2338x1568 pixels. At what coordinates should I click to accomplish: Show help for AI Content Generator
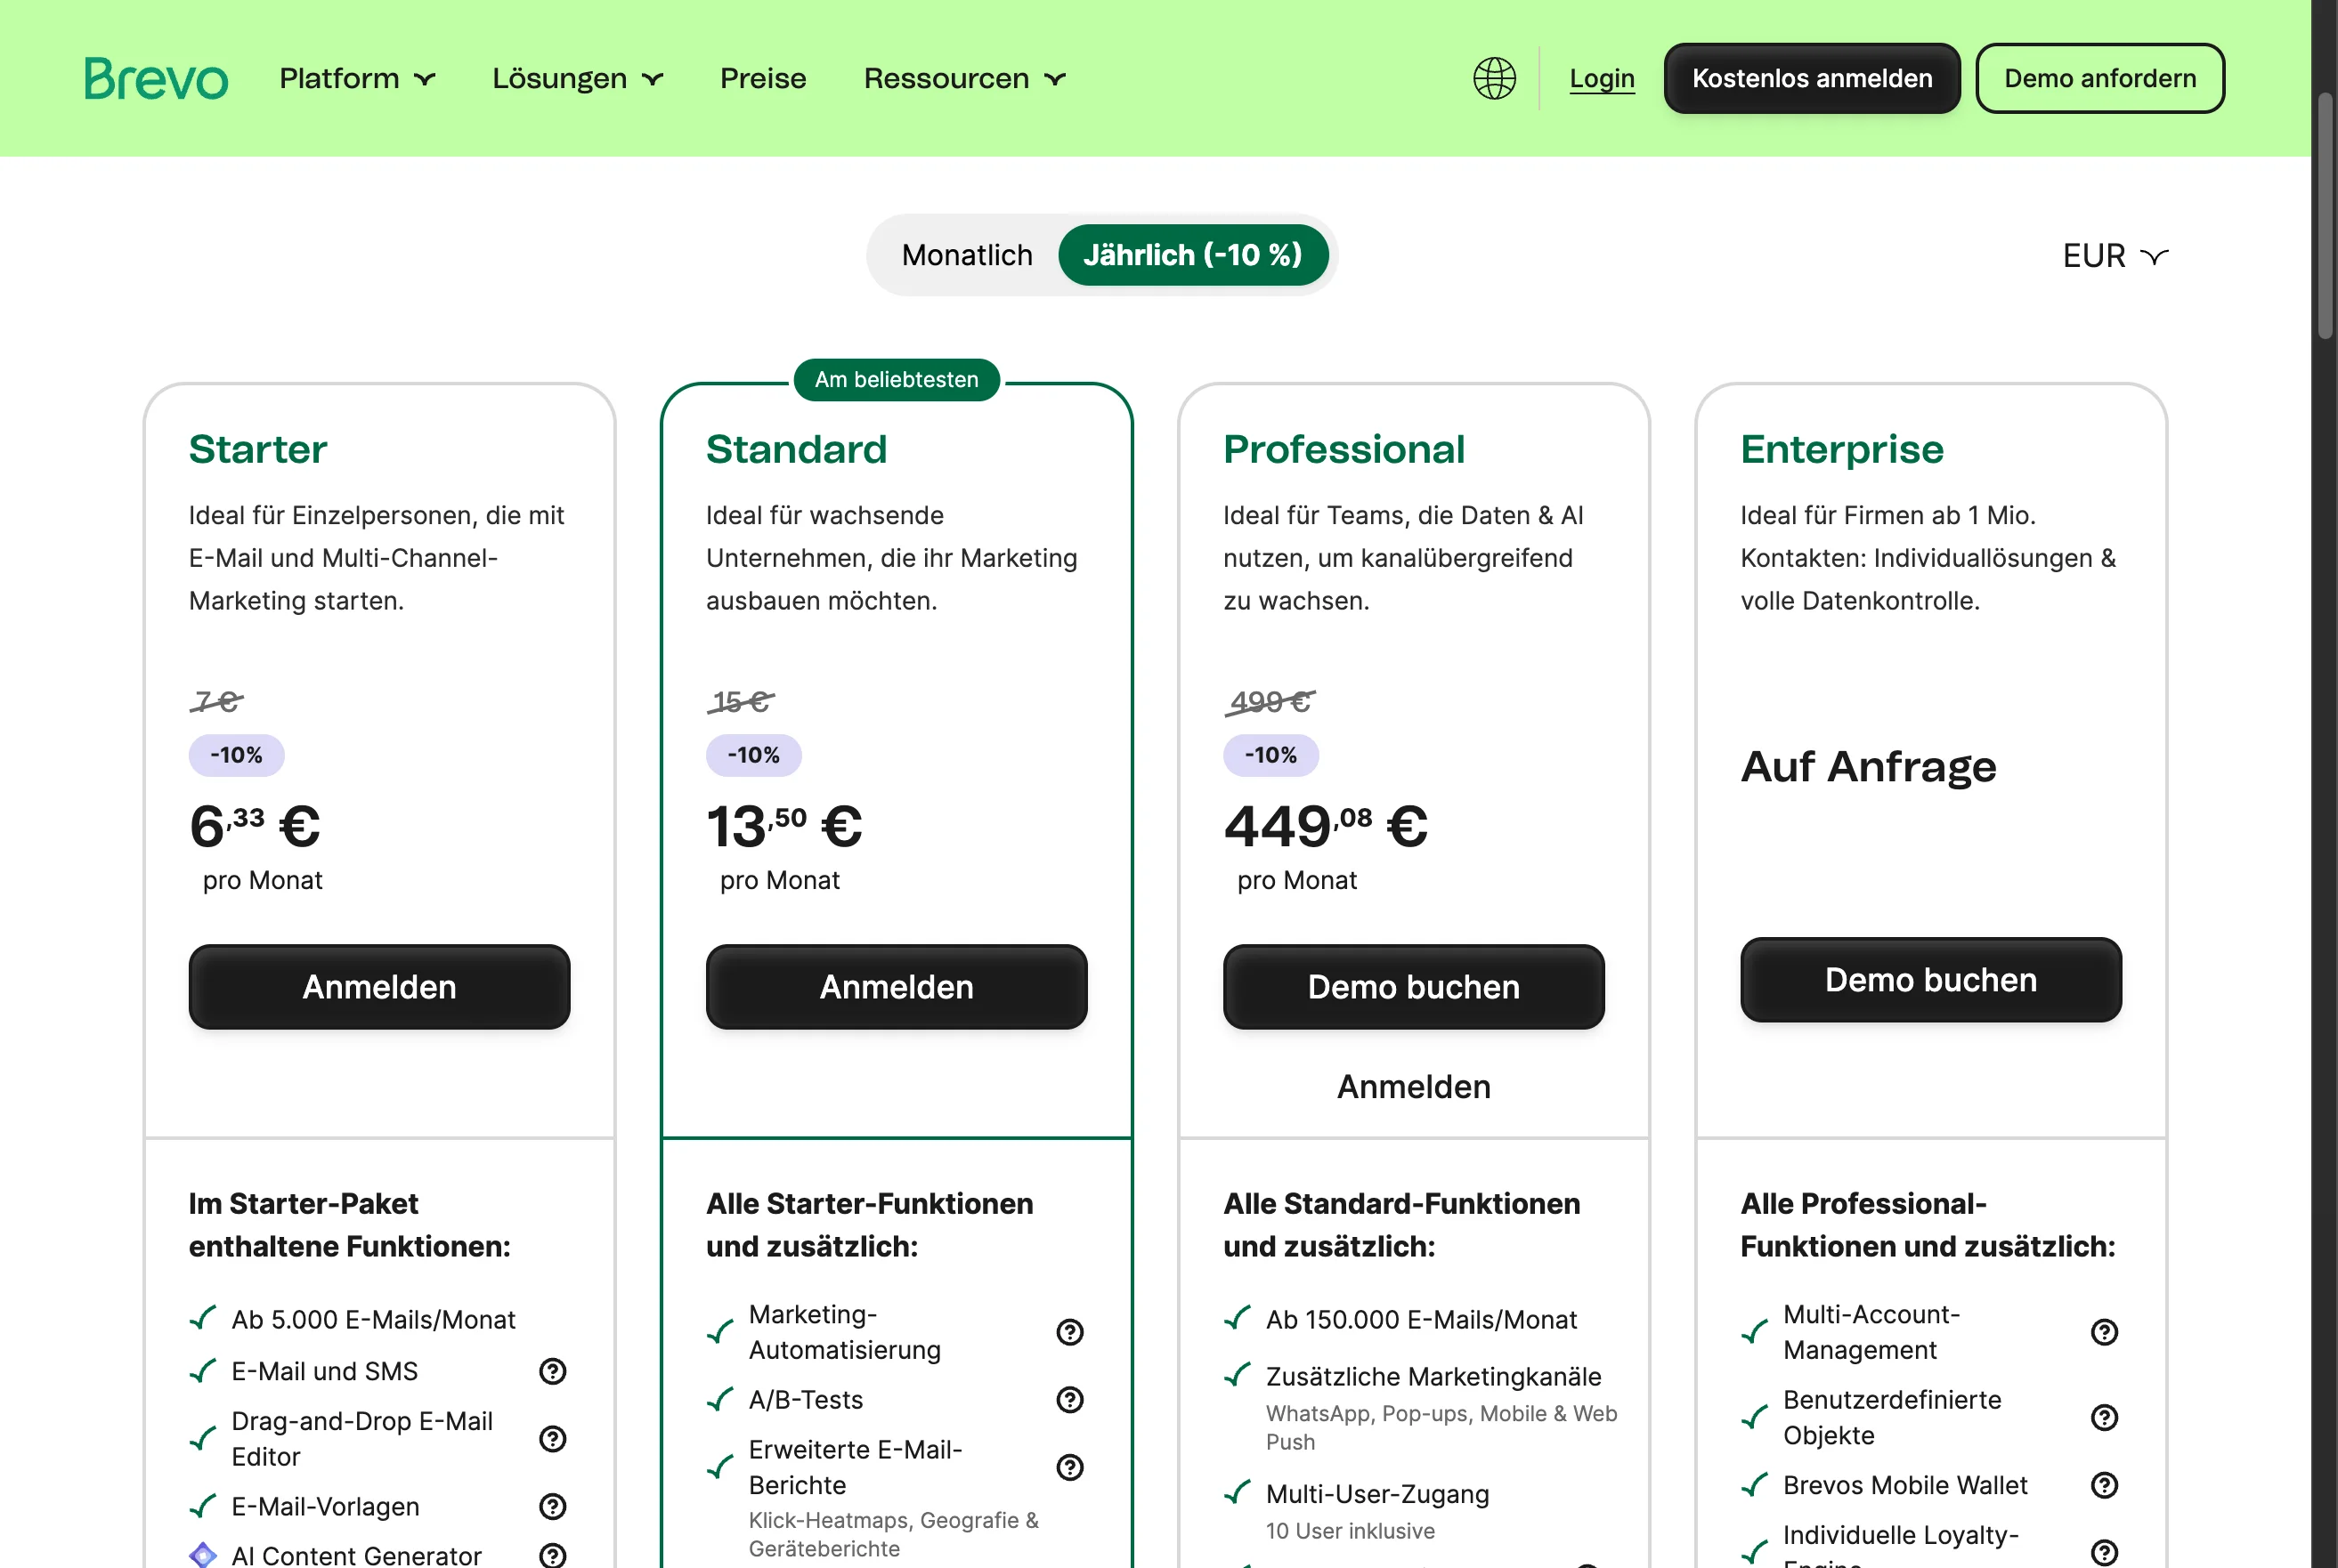click(x=552, y=1555)
